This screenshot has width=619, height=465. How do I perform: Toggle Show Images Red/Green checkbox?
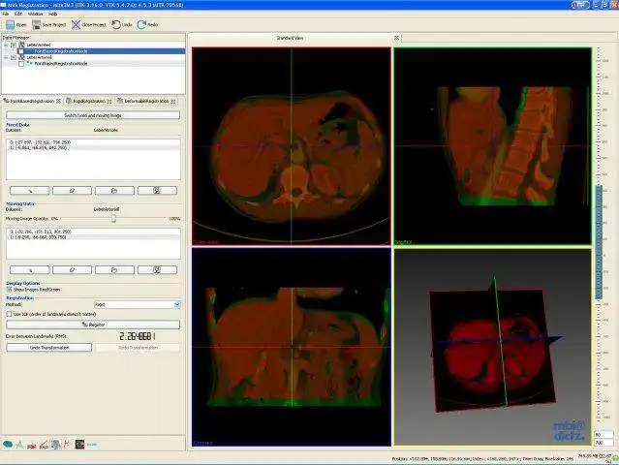pyautogui.click(x=9, y=290)
